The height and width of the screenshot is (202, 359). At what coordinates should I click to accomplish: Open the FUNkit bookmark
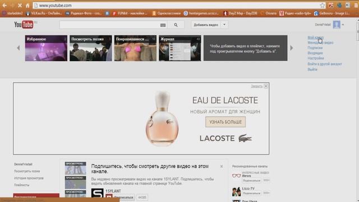pos(130,13)
